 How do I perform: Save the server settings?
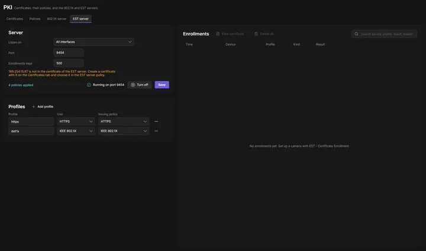coord(162,85)
